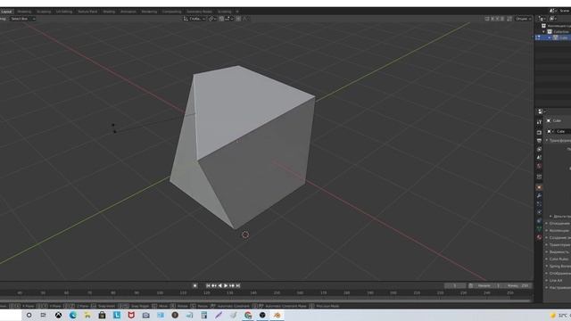Open the View Layer properties tab

pos(539,149)
